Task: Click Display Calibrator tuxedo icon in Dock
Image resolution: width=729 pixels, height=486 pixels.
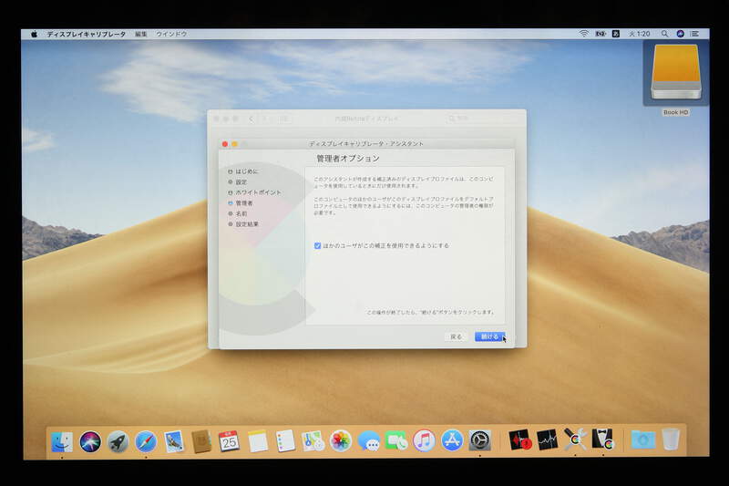Action: [603, 439]
